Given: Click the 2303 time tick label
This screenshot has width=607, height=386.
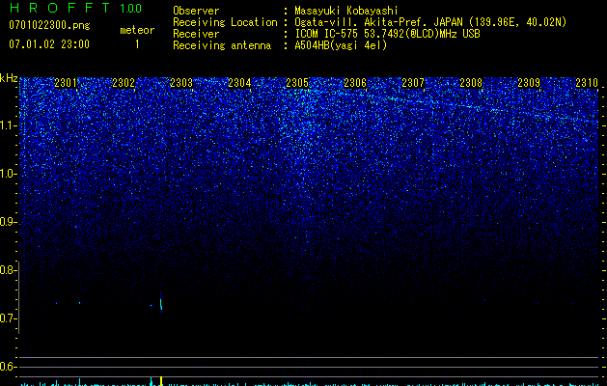Looking at the screenshot, I should [x=181, y=83].
